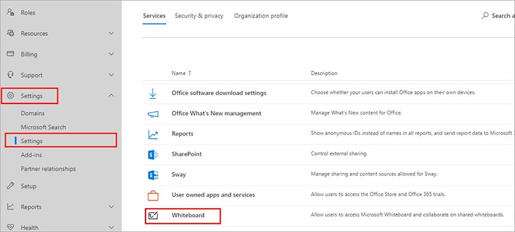
Task: Open Office What's New management
Action: [216, 113]
